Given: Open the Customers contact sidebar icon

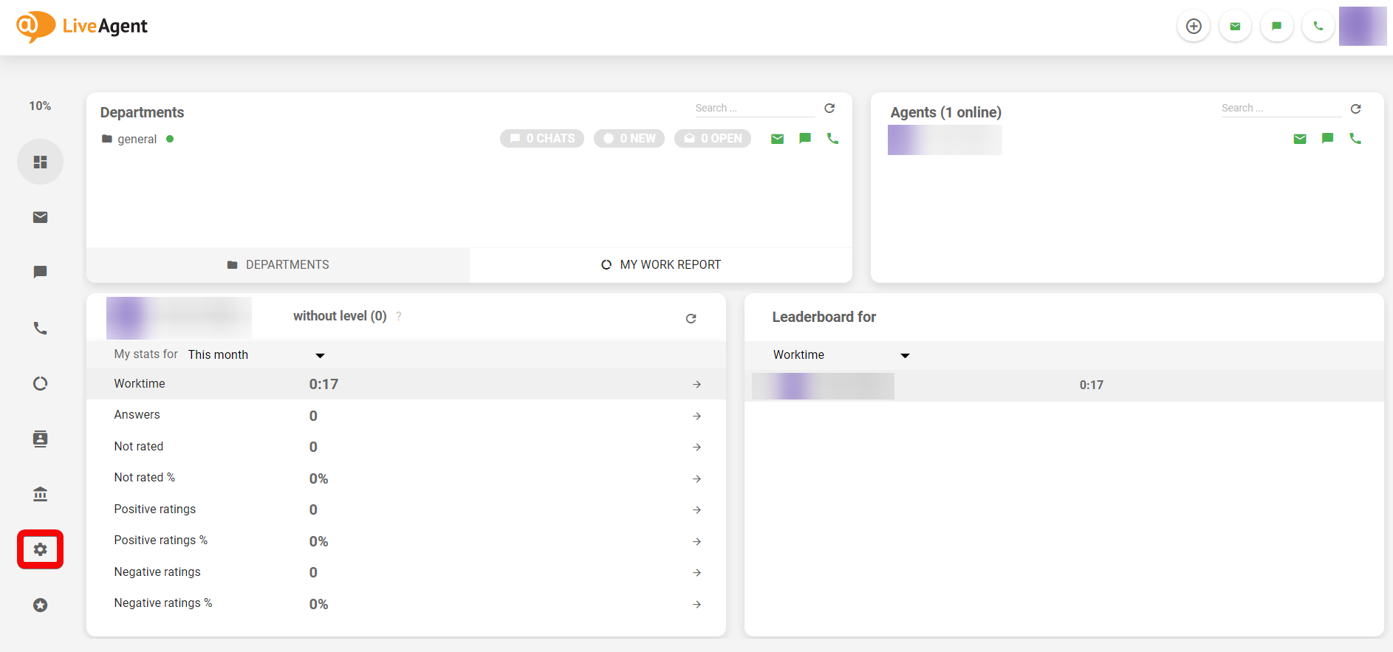Looking at the screenshot, I should tap(40, 439).
